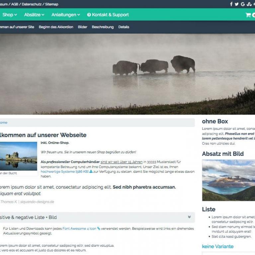This screenshot has width=255, height=255.
Task: Expand the Shop dropdown menu
Action: tap(10, 15)
